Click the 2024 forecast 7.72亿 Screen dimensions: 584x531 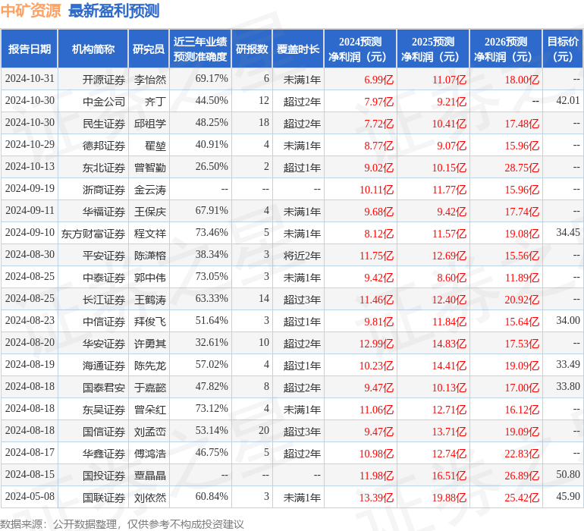(378, 124)
